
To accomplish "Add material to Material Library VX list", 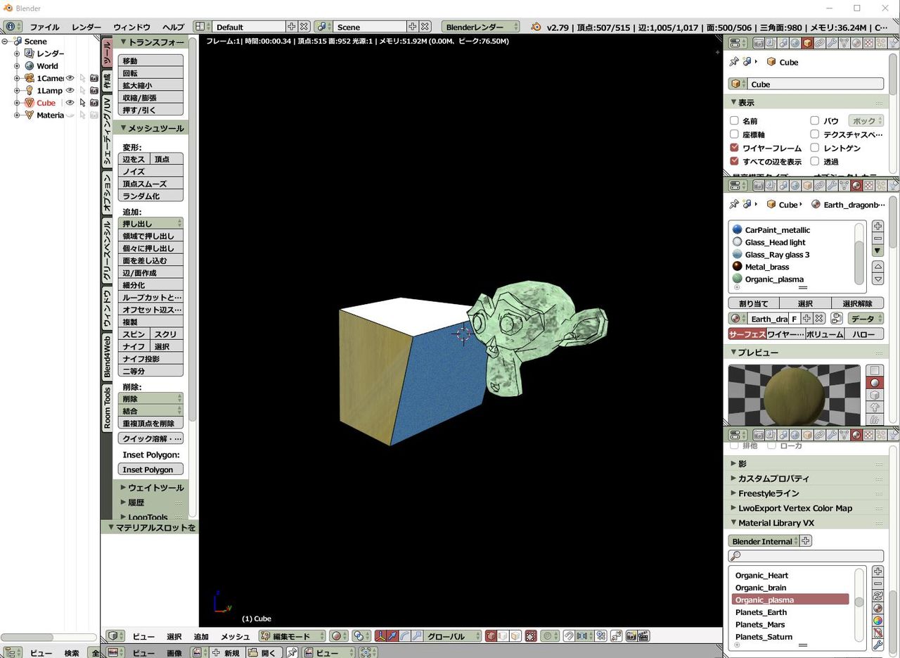I will click(877, 571).
